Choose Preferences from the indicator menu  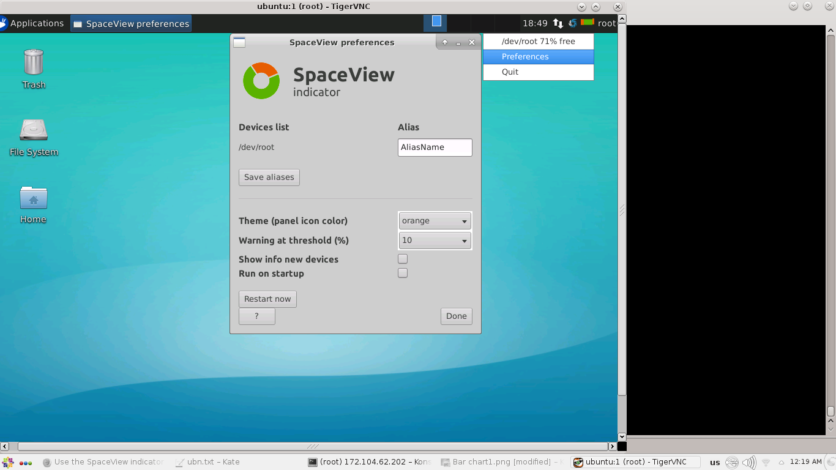click(539, 56)
